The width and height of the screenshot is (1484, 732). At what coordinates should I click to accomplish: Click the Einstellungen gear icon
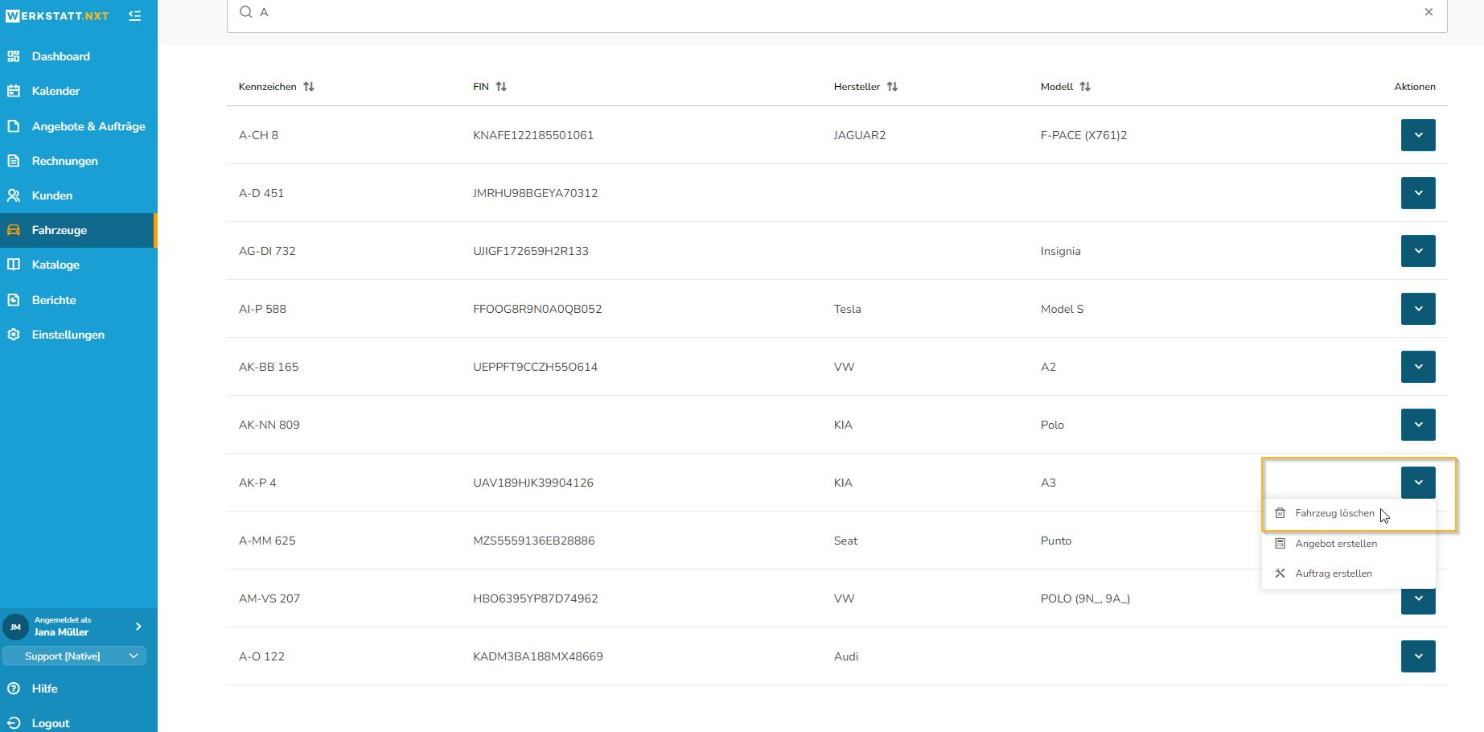point(14,335)
